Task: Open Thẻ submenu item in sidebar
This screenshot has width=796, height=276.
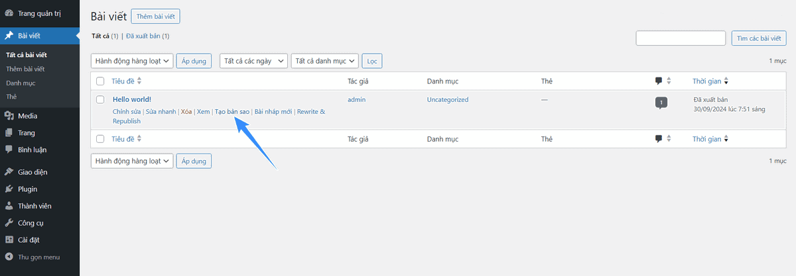Action: tap(11, 97)
